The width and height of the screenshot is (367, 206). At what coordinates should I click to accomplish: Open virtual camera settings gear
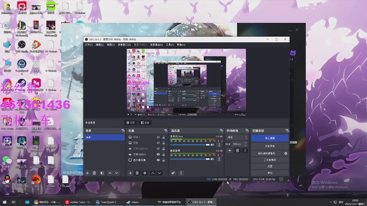click(285, 153)
